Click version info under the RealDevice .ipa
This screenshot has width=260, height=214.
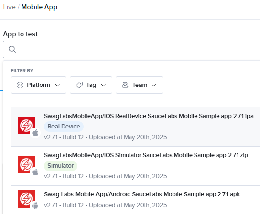click(106, 137)
